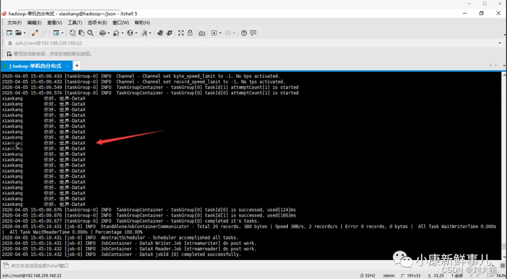Click the lock screen padlock icon
Screen dimensions: 507x279
(x=190, y=33)
